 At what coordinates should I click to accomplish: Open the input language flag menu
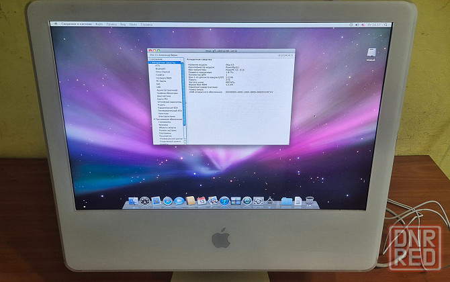[x=363, y=25]
